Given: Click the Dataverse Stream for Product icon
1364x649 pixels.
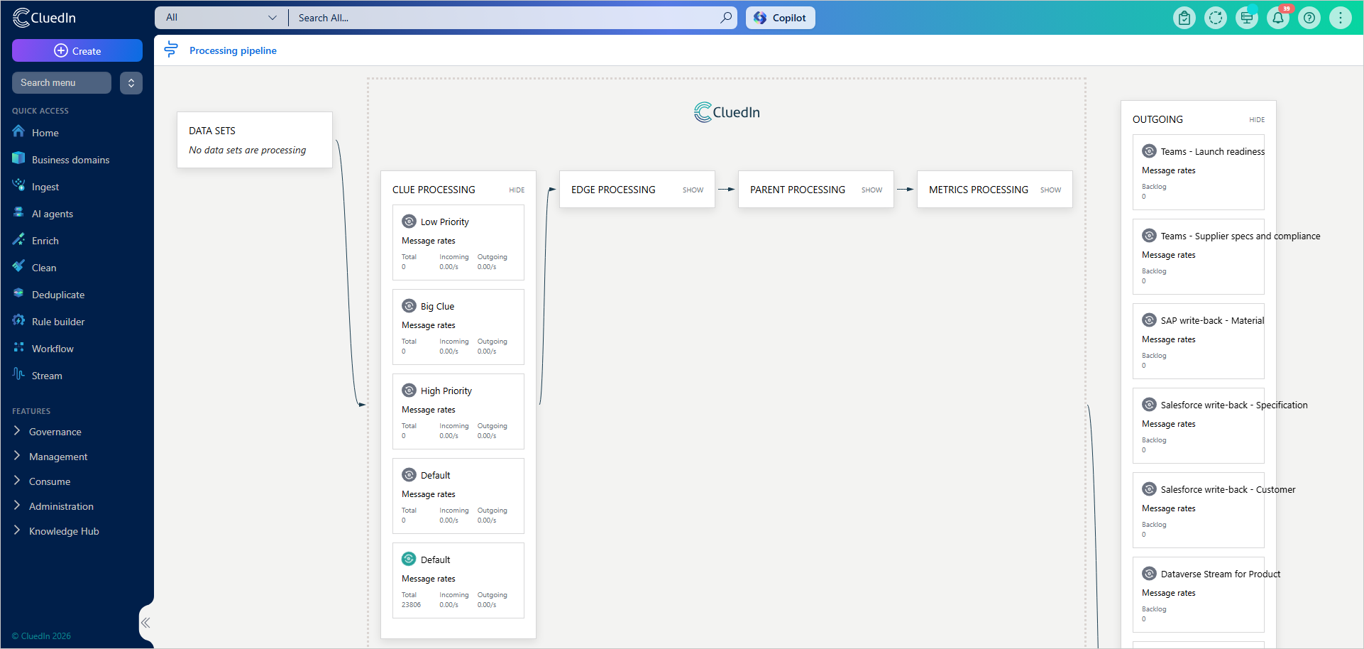Looking at the screenshot, I should 1149,574.
